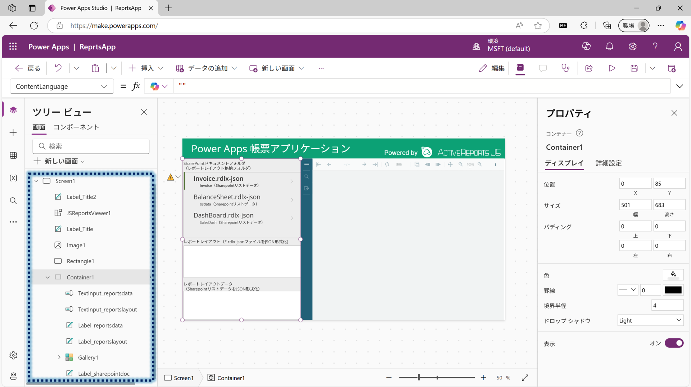Run the app checker stethoscope icon
The image size is (691, 387).
tap(565, 68)
